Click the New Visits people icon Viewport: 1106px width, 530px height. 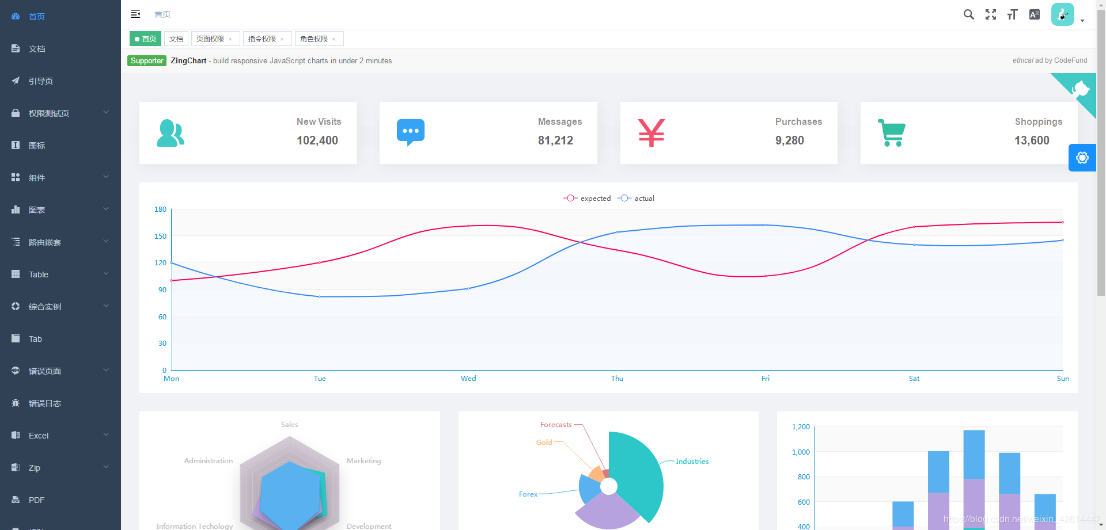tap(171, 133)
